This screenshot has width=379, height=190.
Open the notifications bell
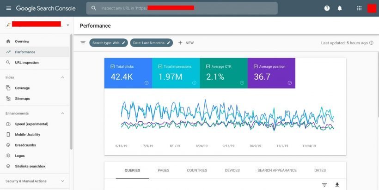[x=340, y=8]
